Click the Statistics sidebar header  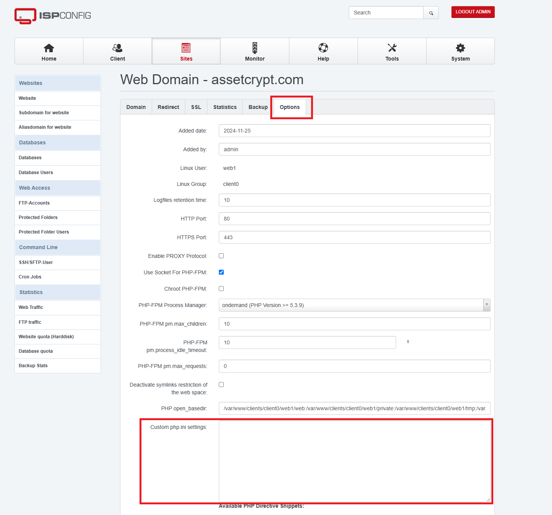[x=58, y=292]
